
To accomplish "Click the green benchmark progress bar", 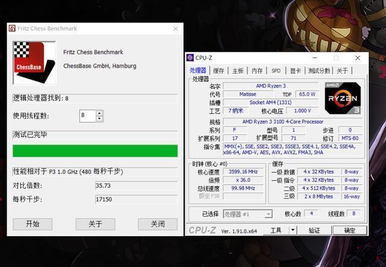I will (x=95, y=151).
